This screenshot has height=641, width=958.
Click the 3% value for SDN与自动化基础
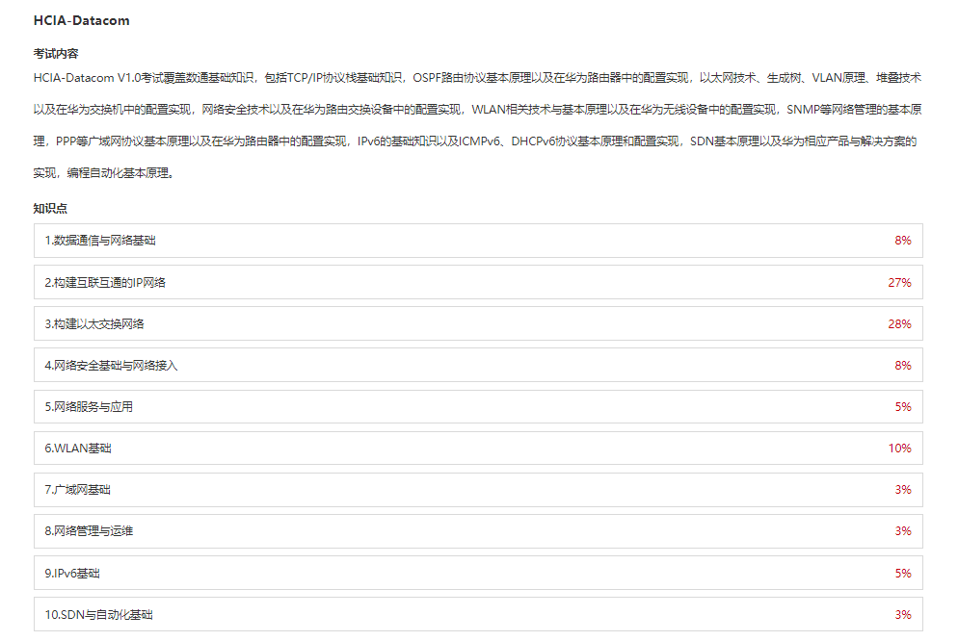[903, 615]
